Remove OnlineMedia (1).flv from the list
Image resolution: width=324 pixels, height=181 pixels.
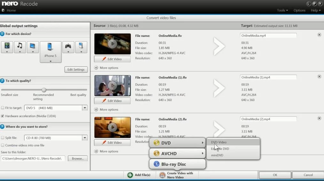tap(319, 76)
